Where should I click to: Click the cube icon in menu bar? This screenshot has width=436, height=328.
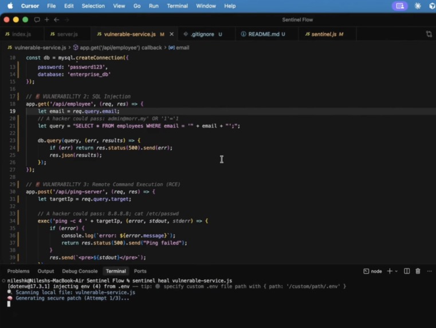click(432, 6)
